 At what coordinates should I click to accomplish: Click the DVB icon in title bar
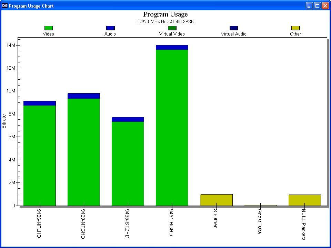tap(4, 6)
